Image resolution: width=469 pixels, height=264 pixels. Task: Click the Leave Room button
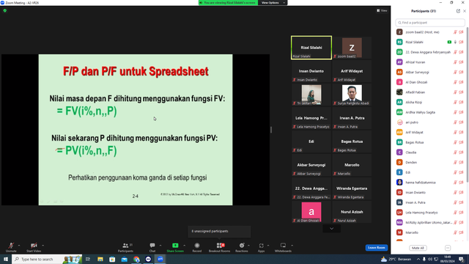376,248
